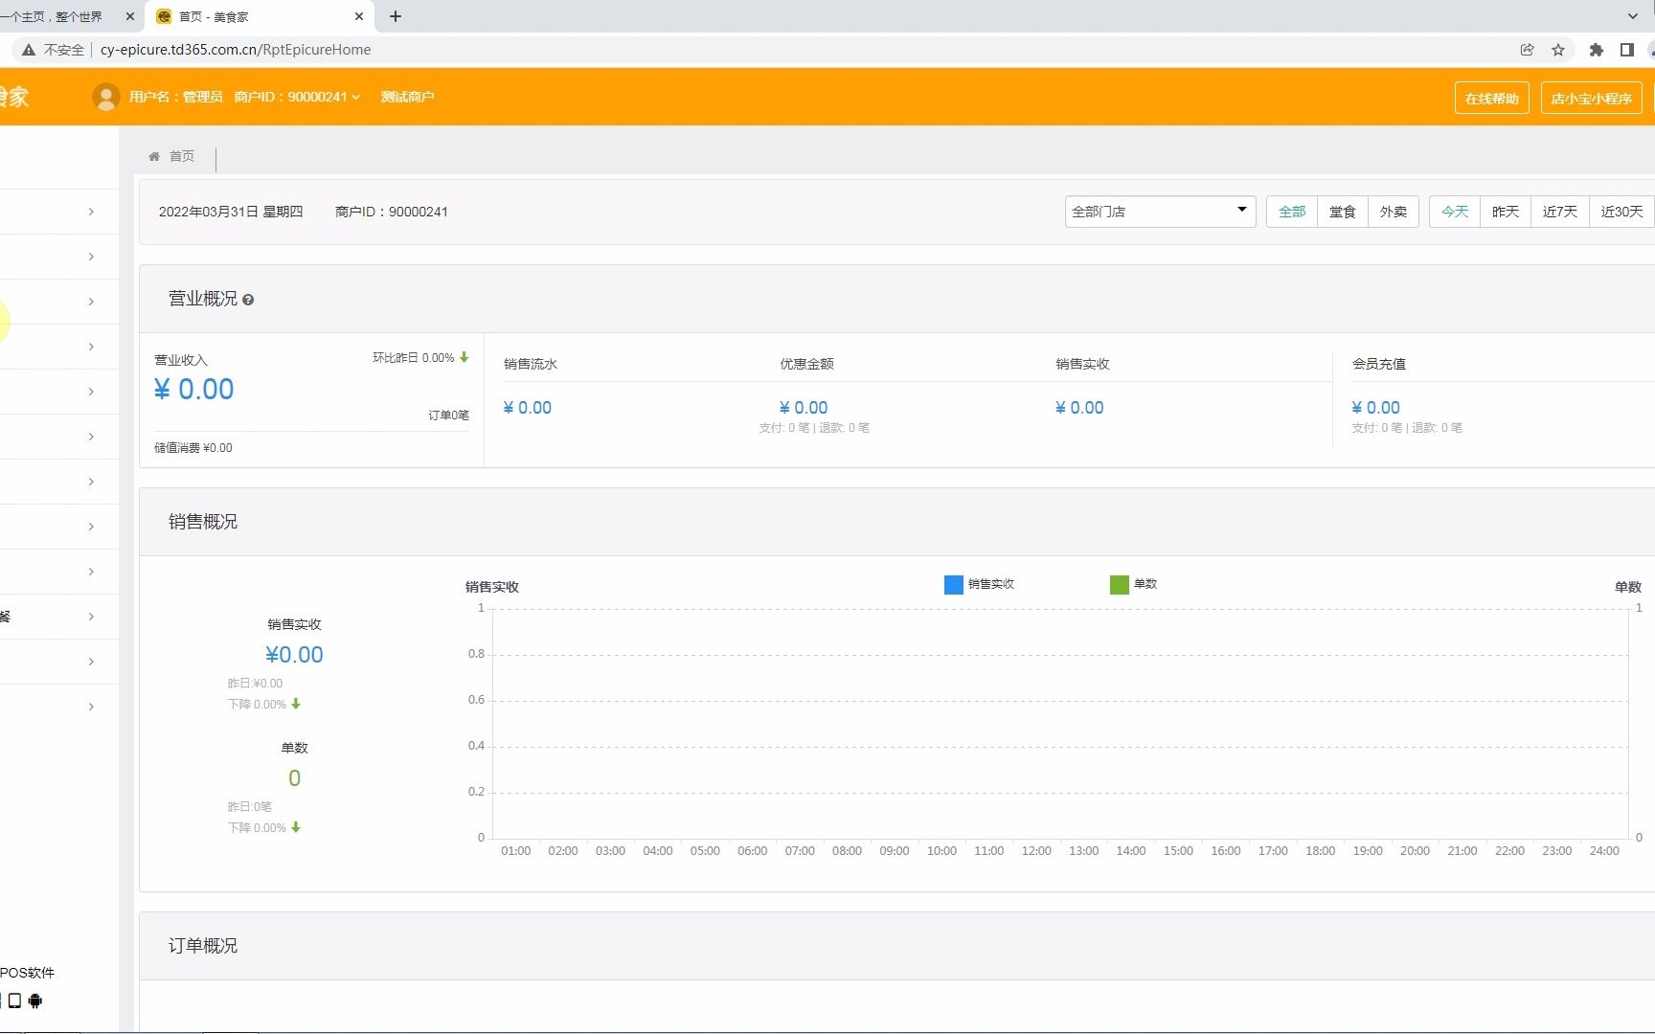Viewport: 1655px width, 1034px height.
Task: Click the 昨日:0笔 text under 单数
Action: point(250,807)
